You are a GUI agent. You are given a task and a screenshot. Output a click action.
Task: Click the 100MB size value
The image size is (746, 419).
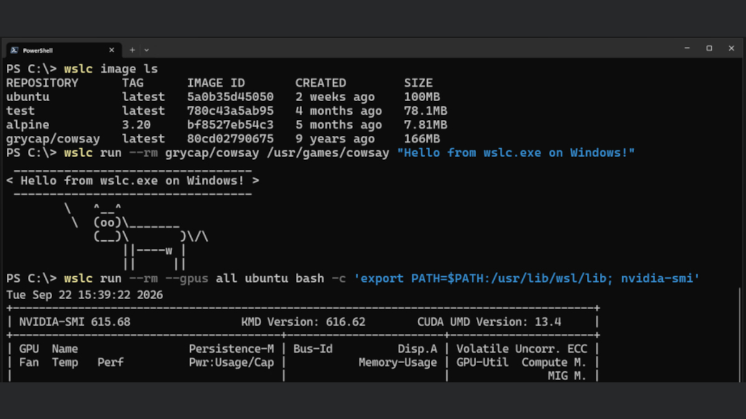click(x=422, y=97)
